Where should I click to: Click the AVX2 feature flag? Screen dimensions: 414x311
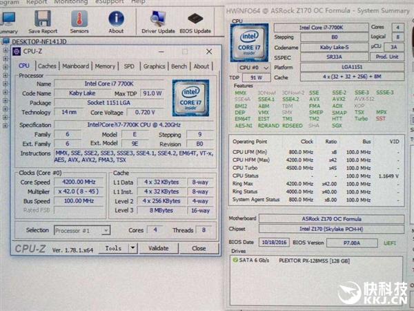[339, 99]
